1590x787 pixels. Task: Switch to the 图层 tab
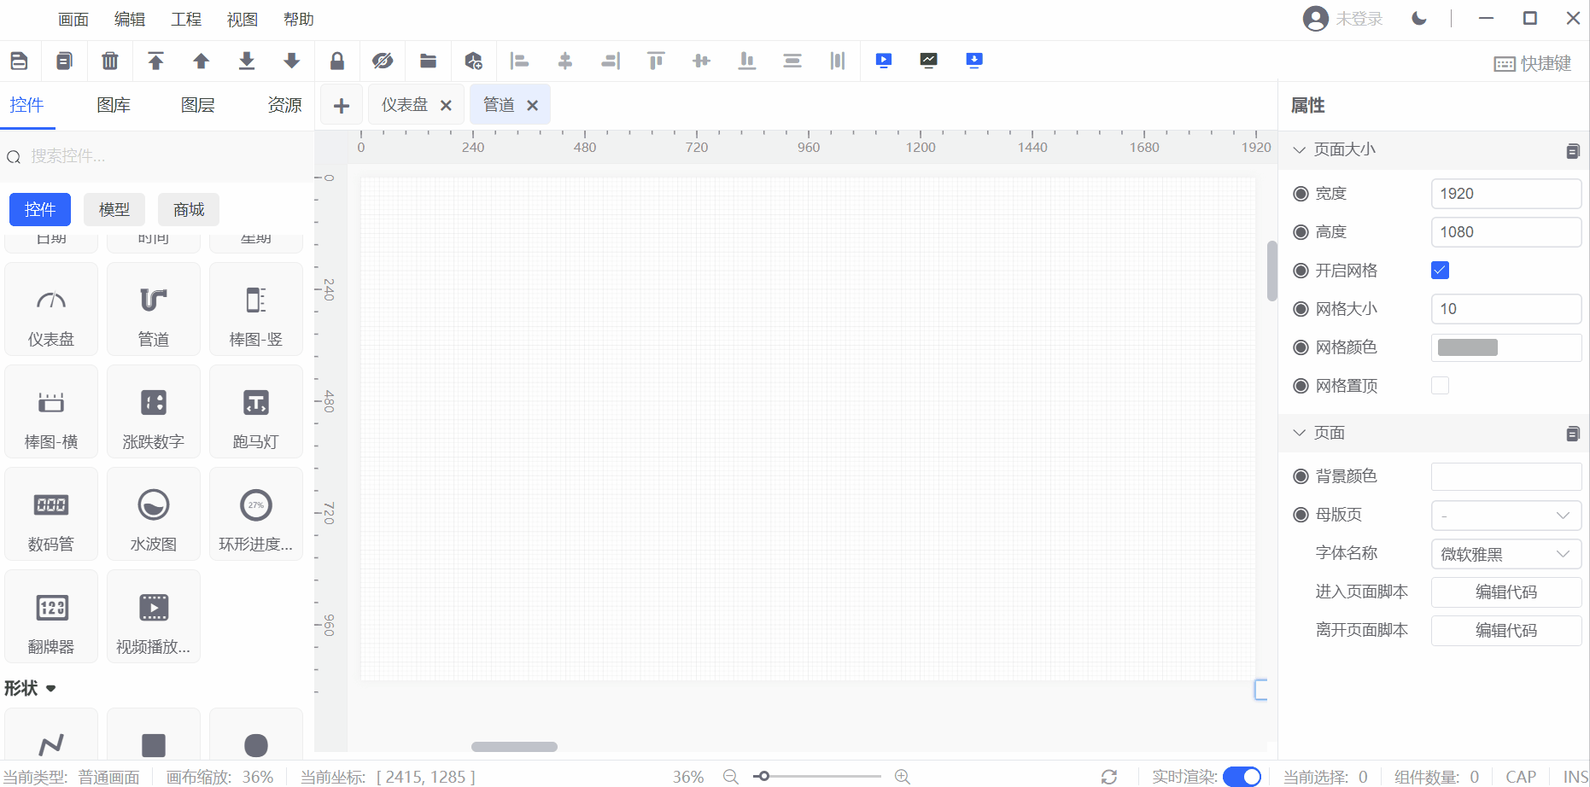[197, 105]
